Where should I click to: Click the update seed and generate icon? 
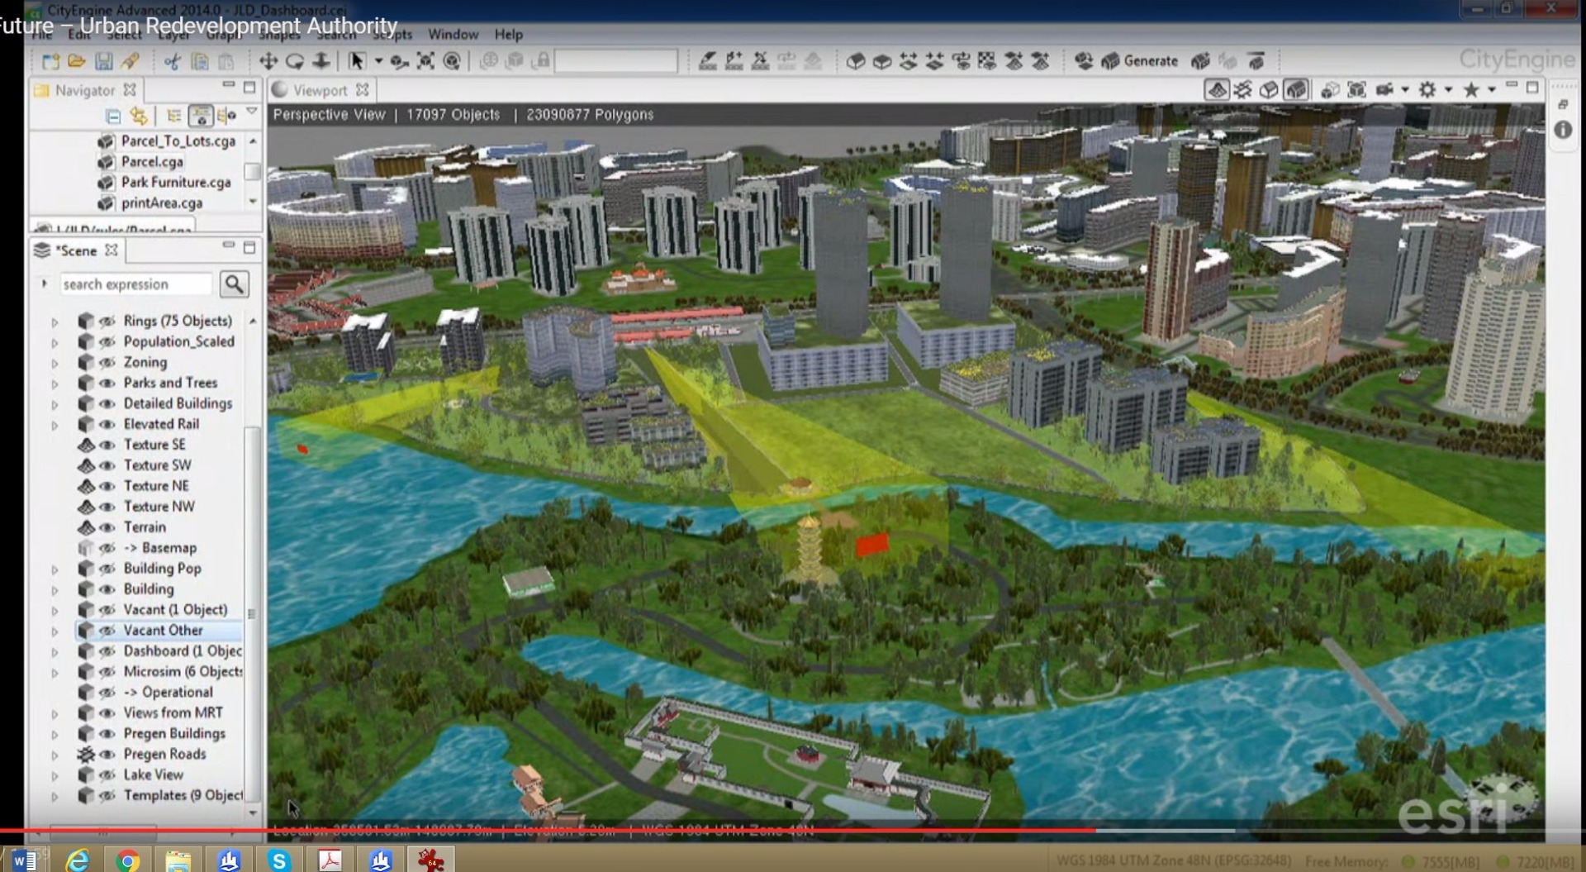click(x=1200, y=61)
